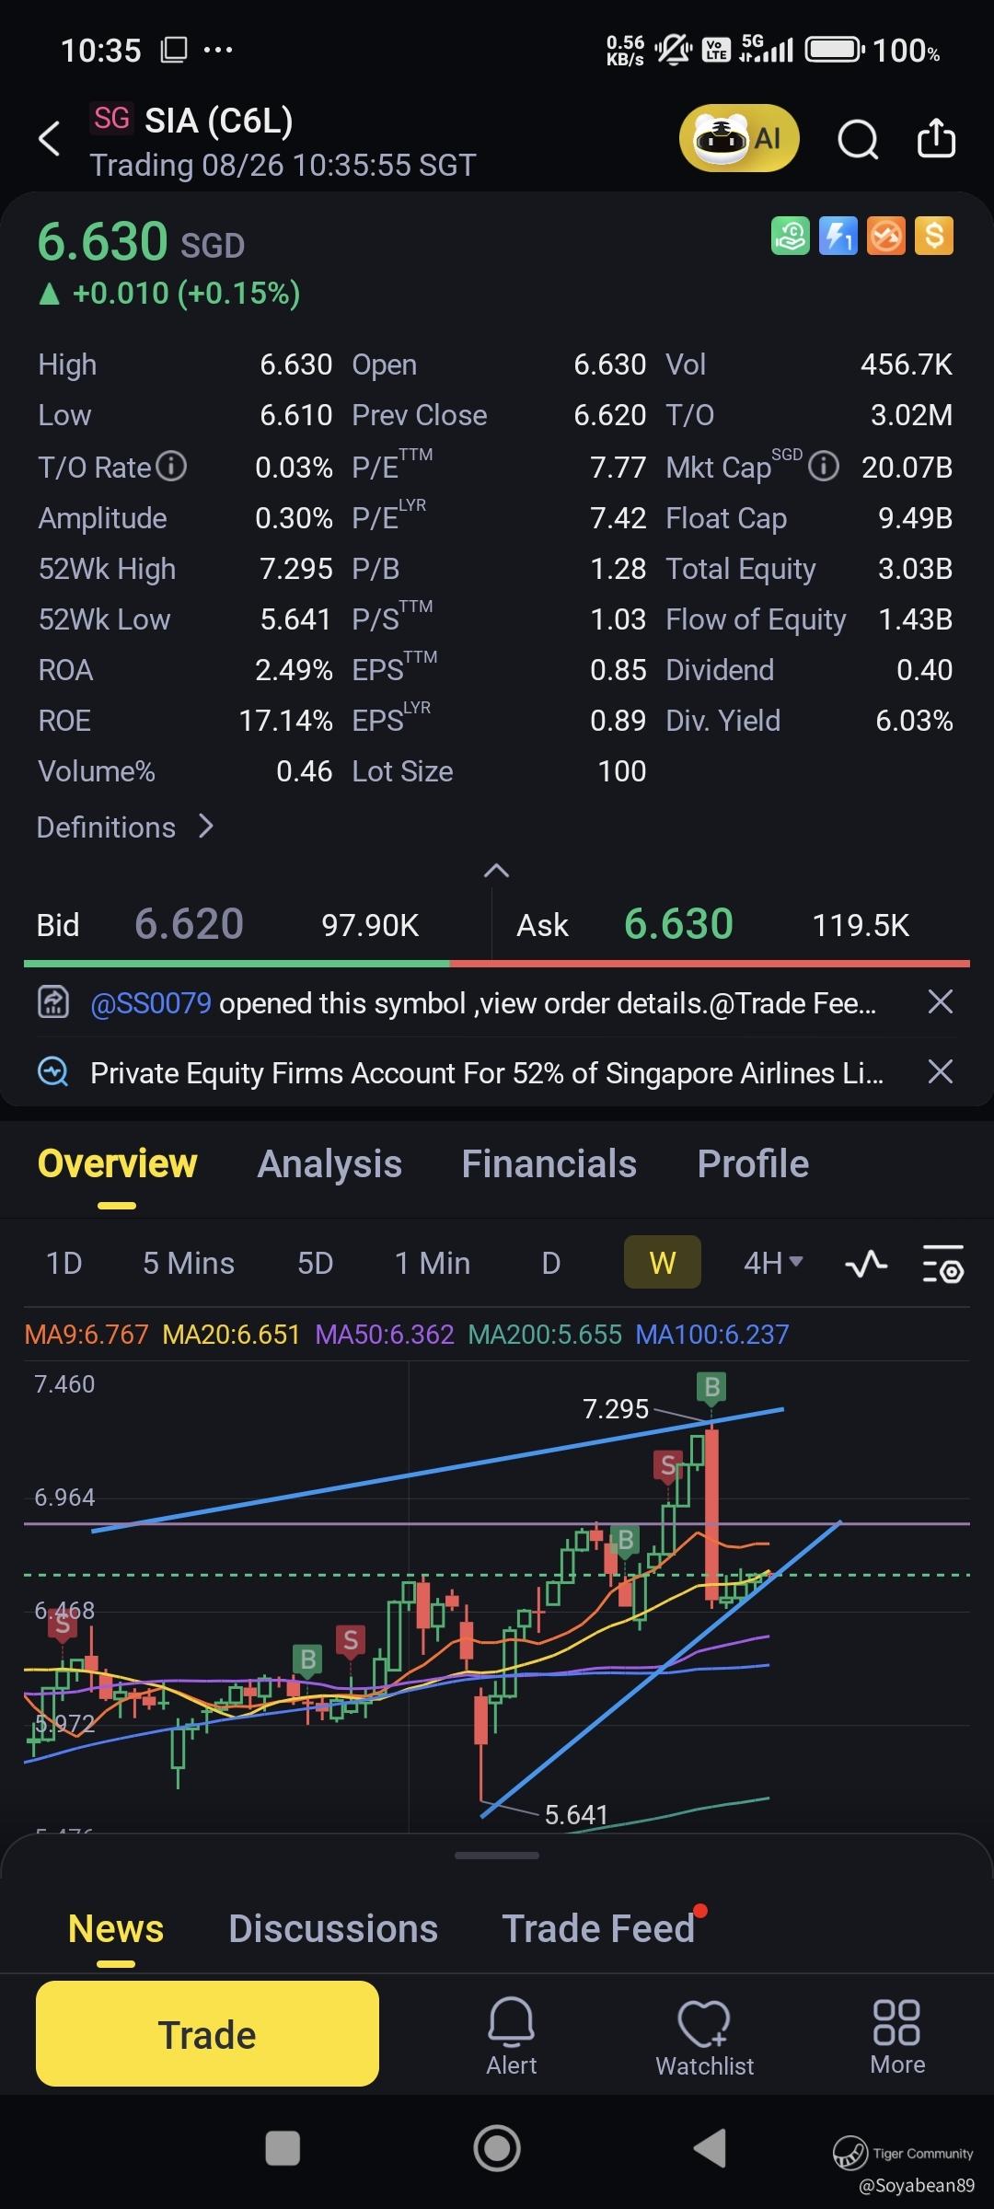Viewport: 994px width, 2209px height.
Task: Select the Discussions tab
Action: pos(333,1928)
